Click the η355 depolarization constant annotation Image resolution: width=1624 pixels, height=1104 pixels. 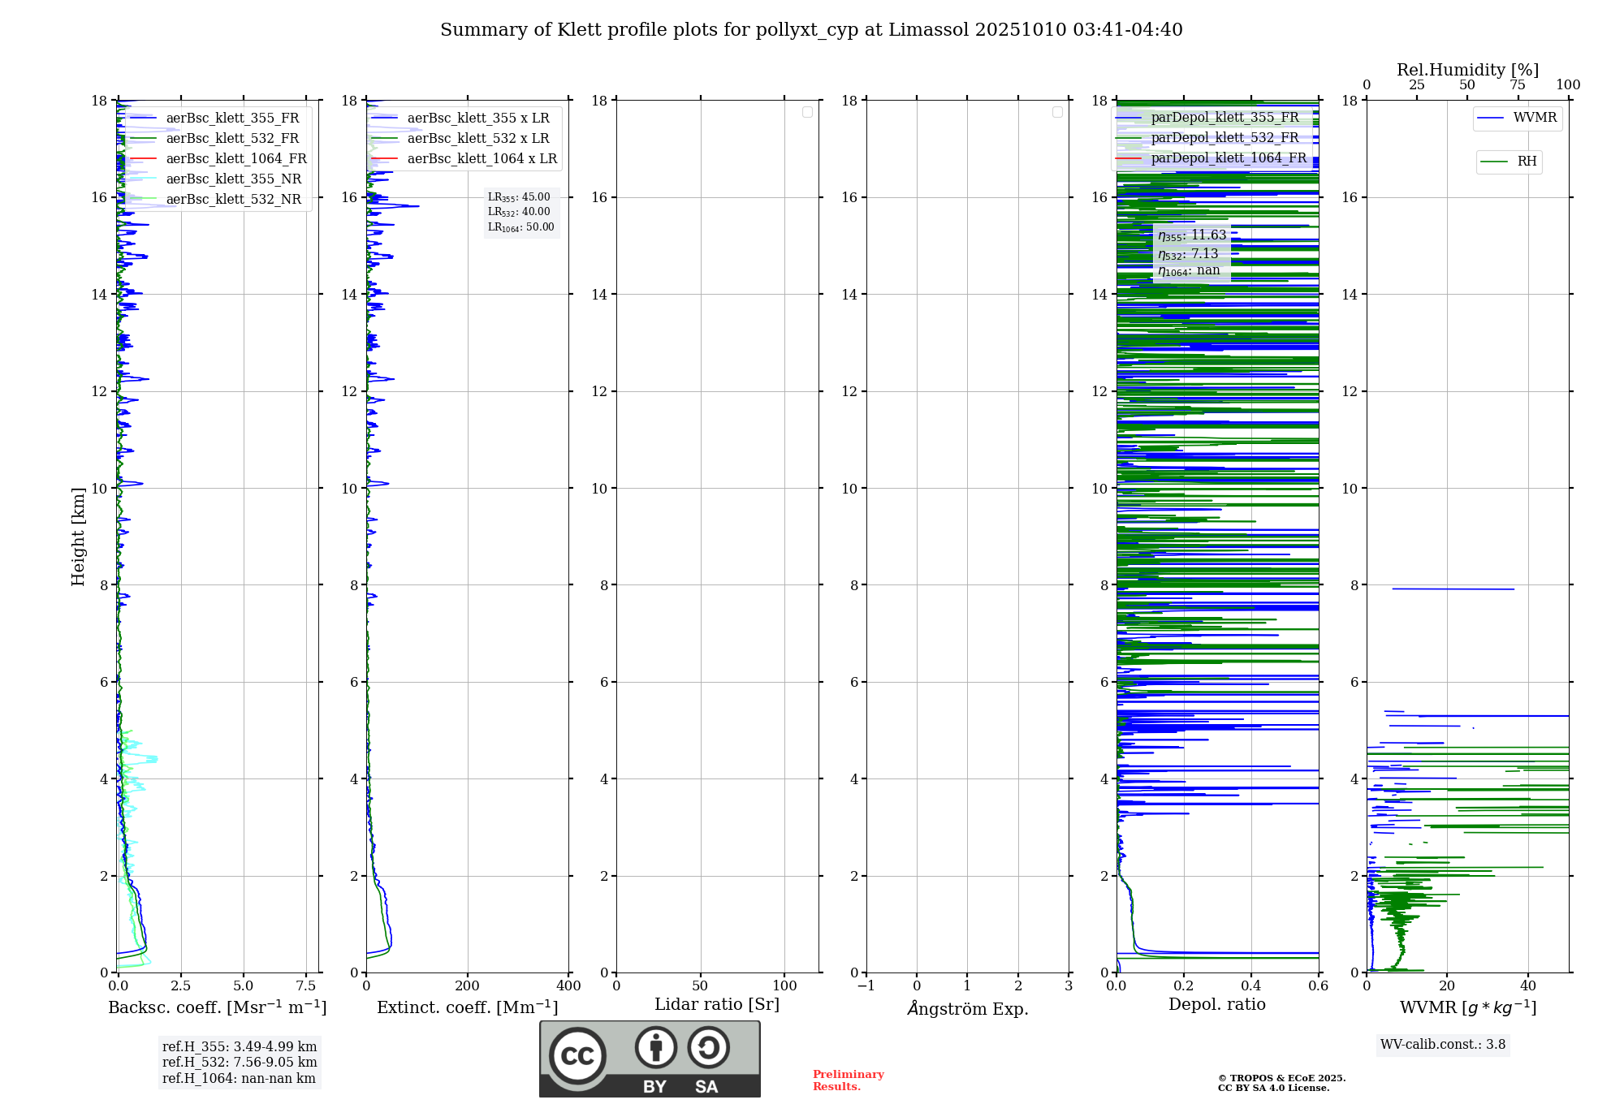[x=1192, y=235]
